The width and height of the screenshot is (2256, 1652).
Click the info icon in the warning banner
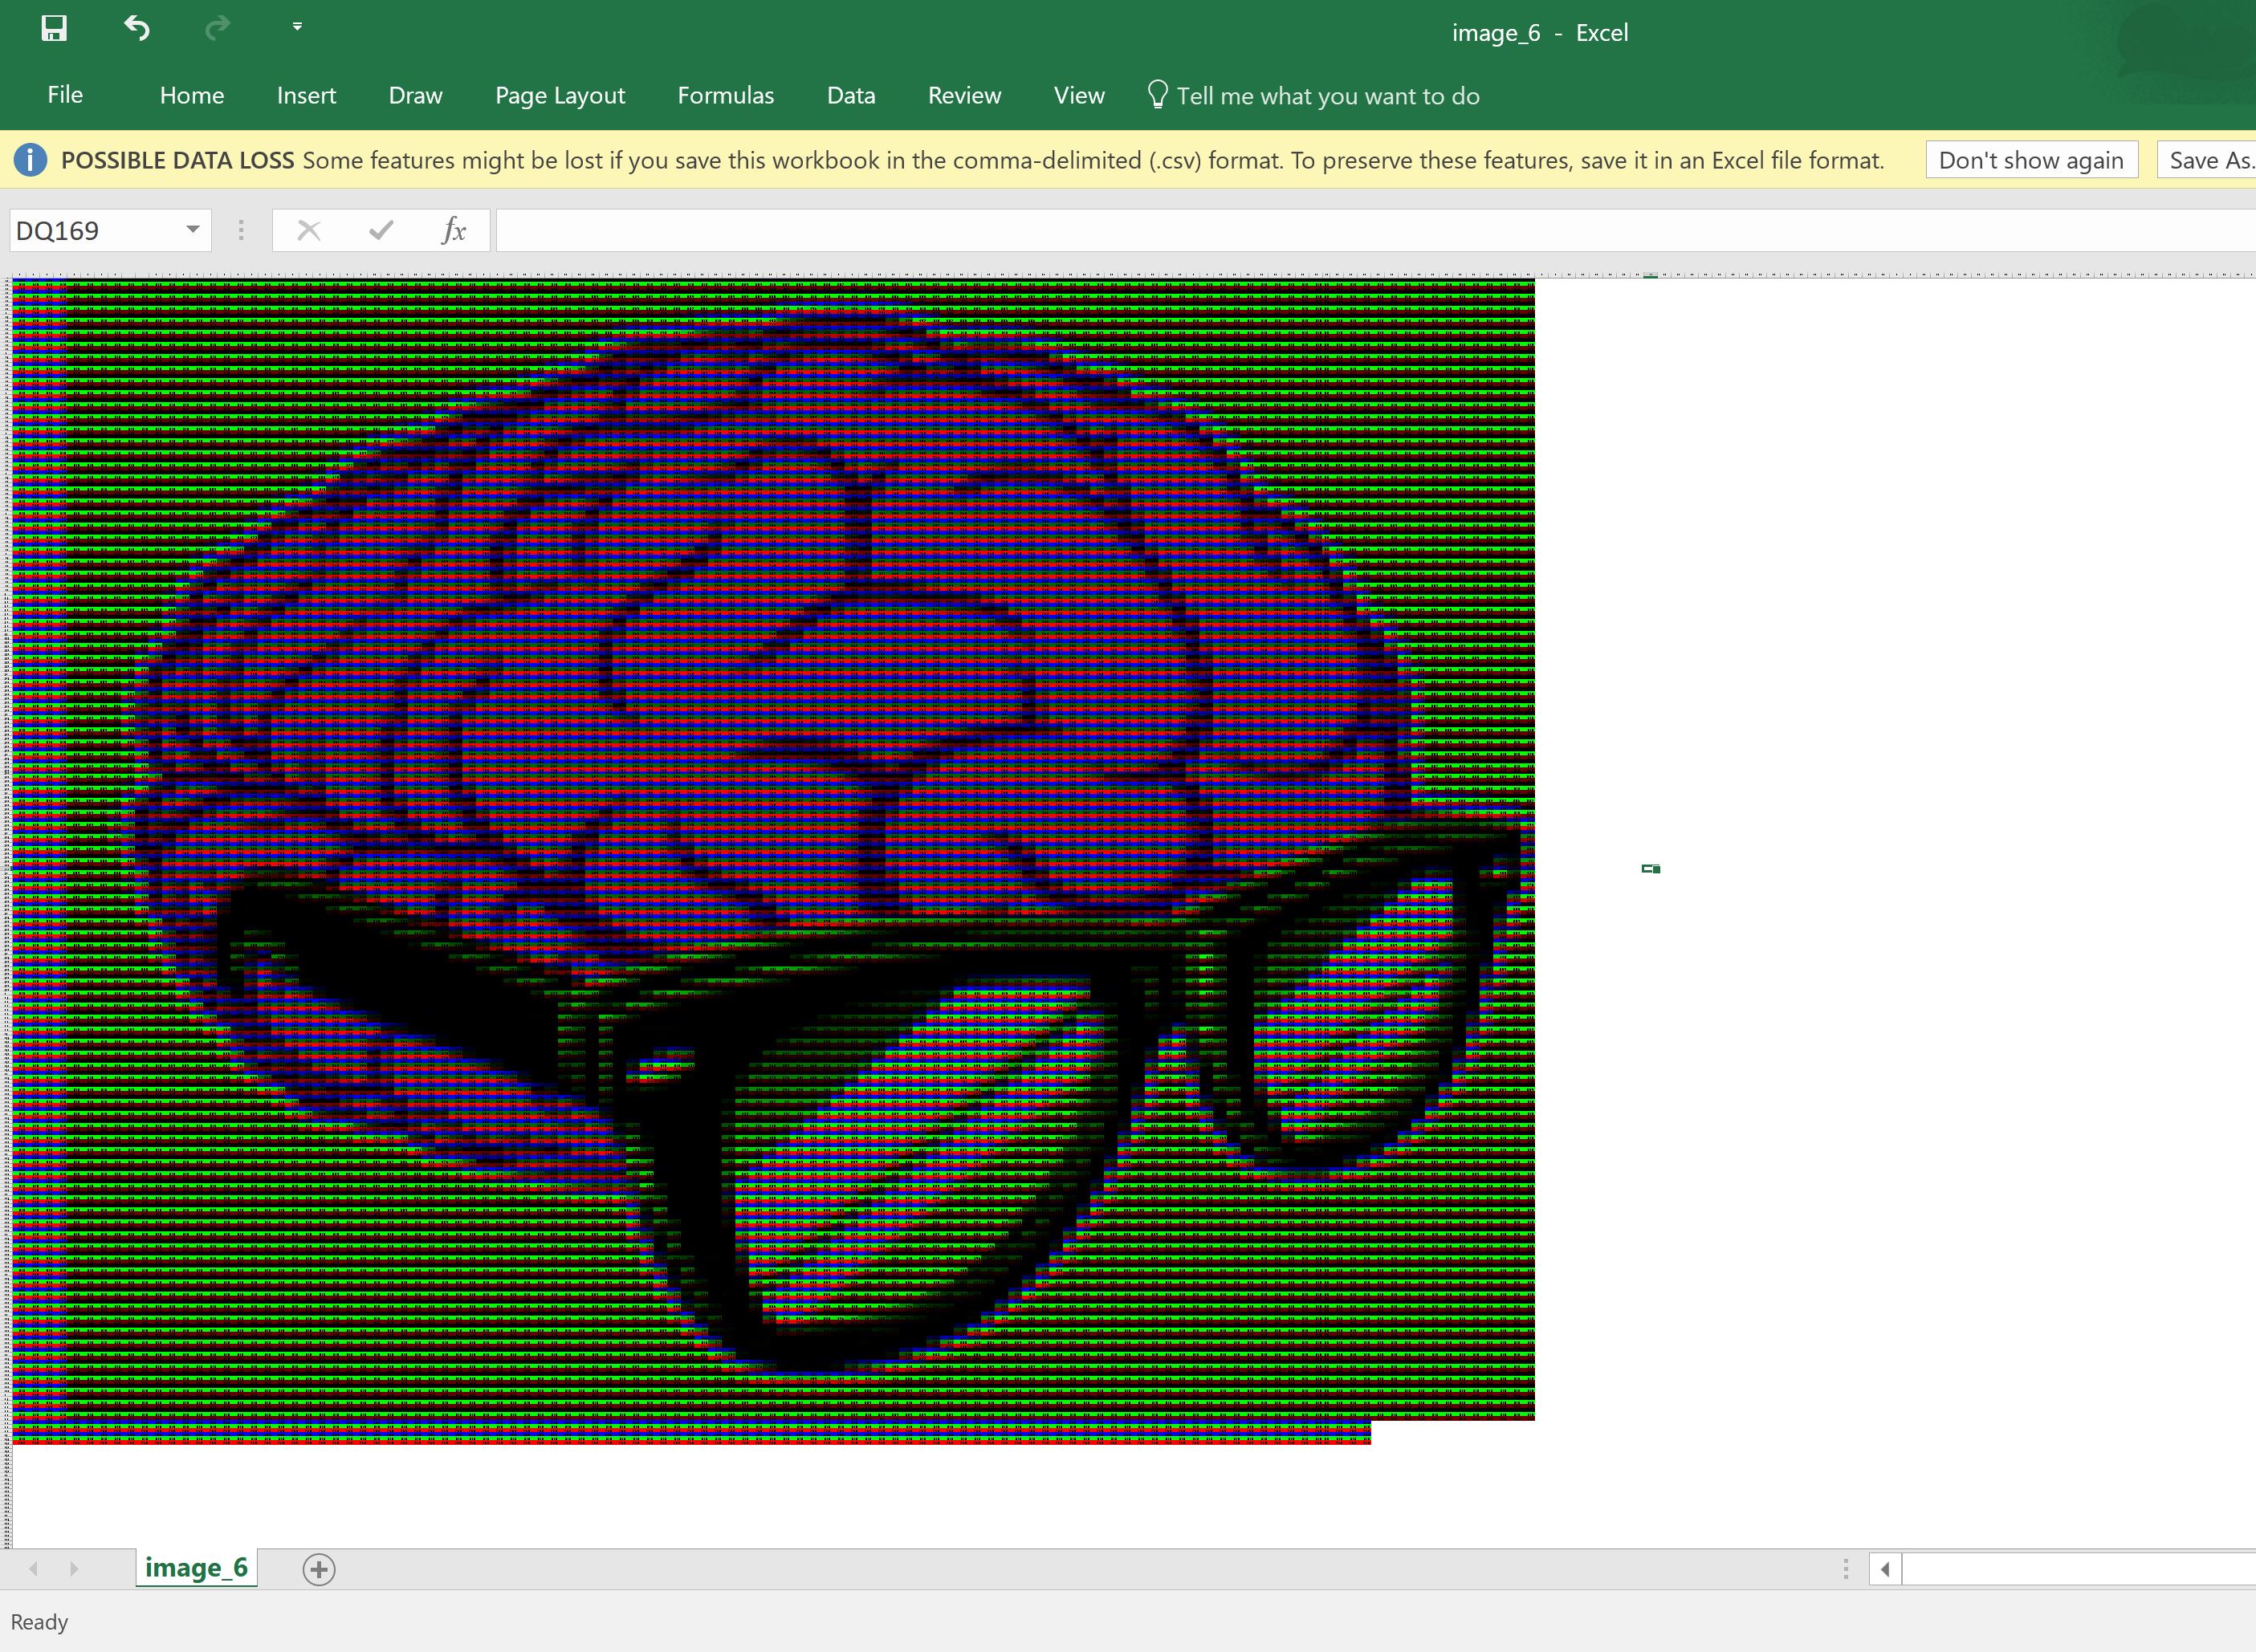tap(30, 160)
